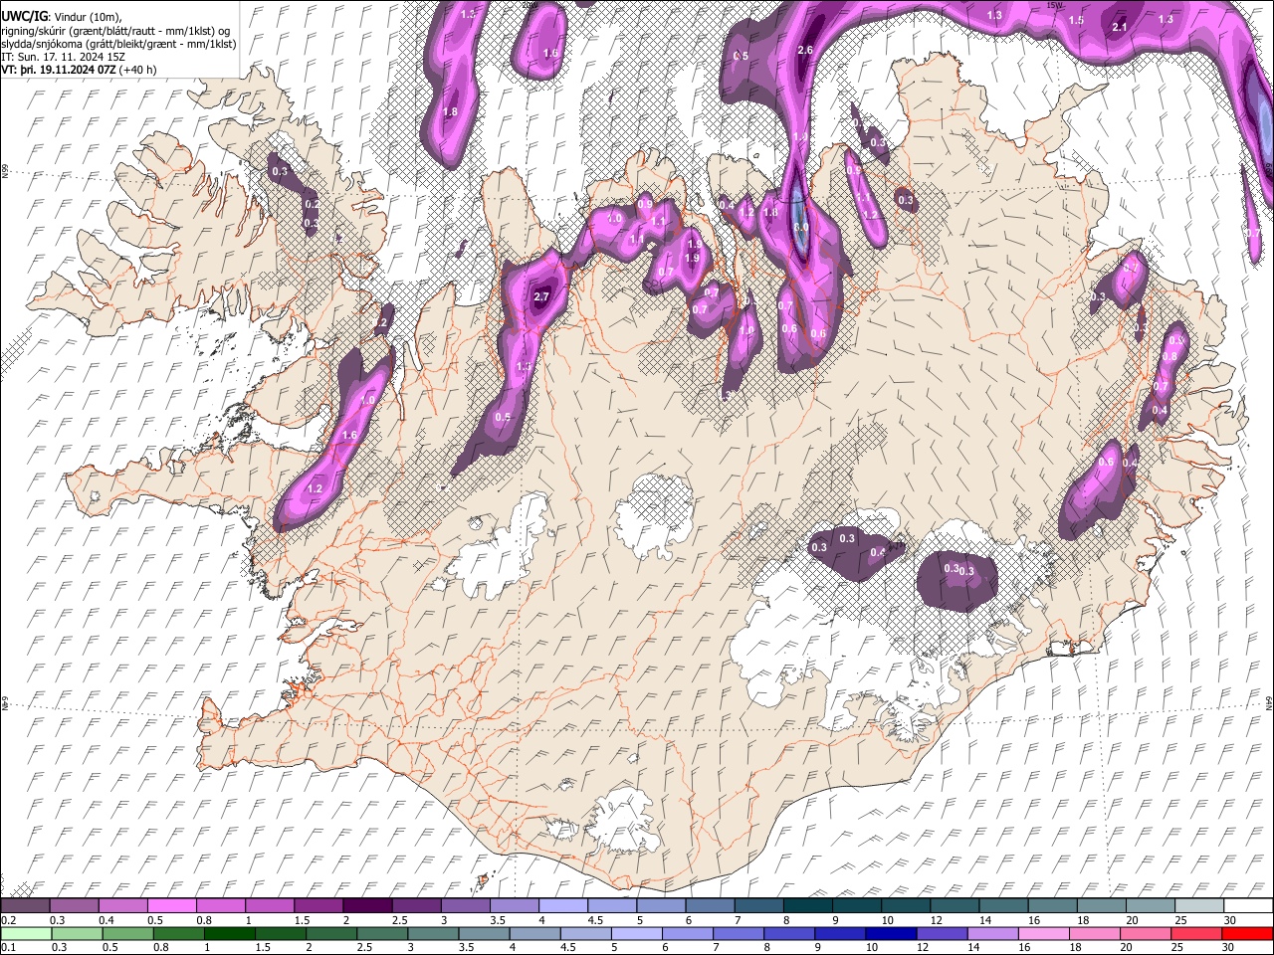The height and width of the screenshot is (955, 1274).
Task: Pick the bright red rain swatch at 30
Action: pyautogui.click(x=1247, y=933)
